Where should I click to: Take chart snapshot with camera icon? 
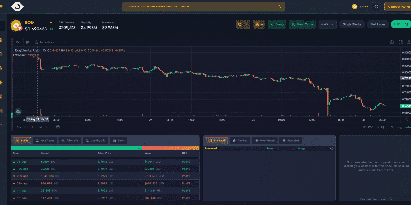[x=409, y=42]
